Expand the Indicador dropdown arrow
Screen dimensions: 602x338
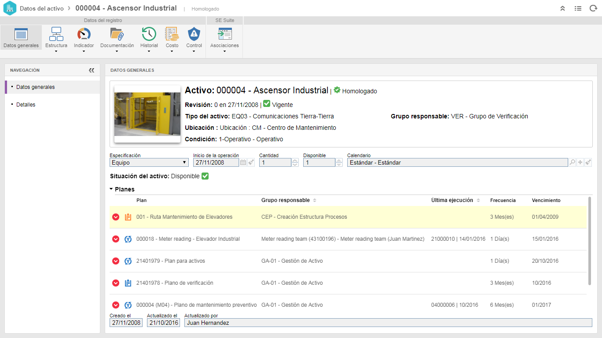(x=84, y=51)
